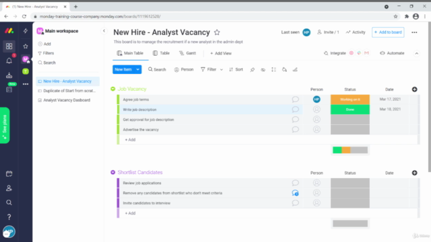The image size is (431, 242).
Task: Open inbox download tray icon
Action: pos(9,75)
